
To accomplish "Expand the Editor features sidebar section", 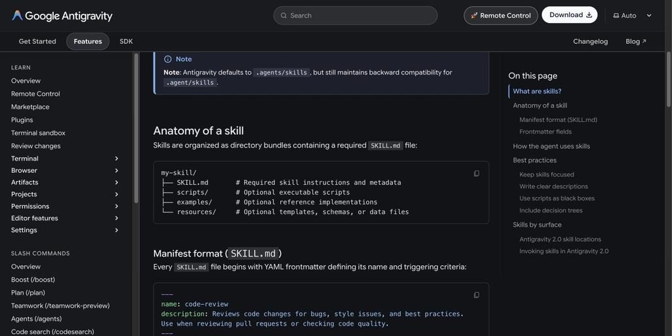I will click(x=116, y=219).
